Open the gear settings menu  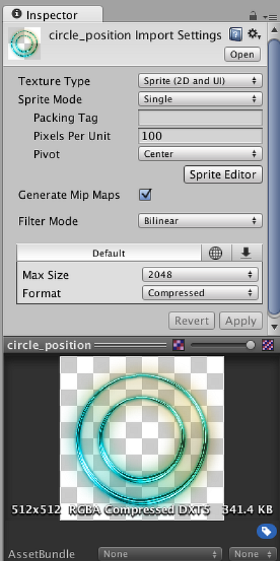pos(254,34)
